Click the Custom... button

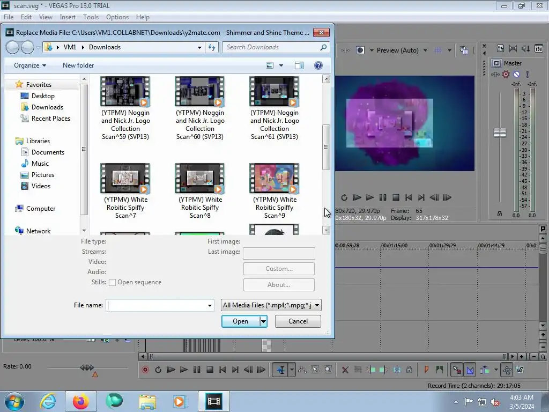pos(279,269)
